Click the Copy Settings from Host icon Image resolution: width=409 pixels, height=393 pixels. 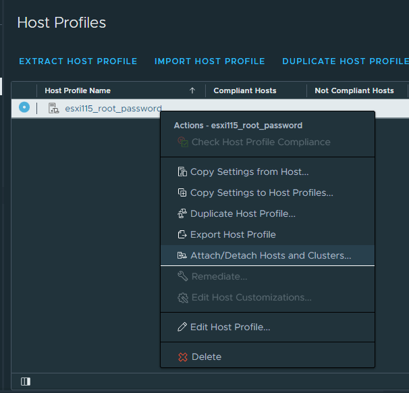[x=182, y=172]
